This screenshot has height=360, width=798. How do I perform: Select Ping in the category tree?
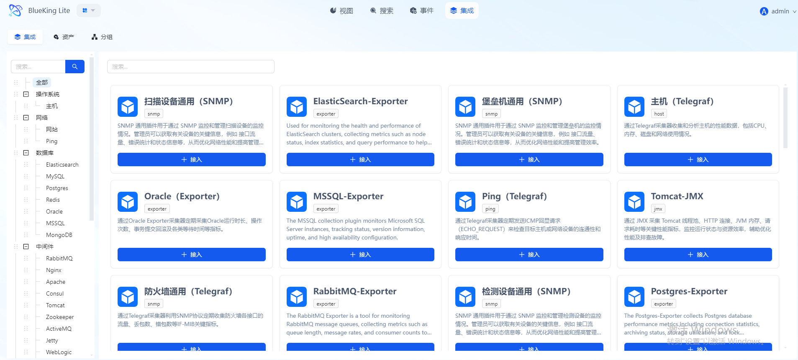coord(52,141)
